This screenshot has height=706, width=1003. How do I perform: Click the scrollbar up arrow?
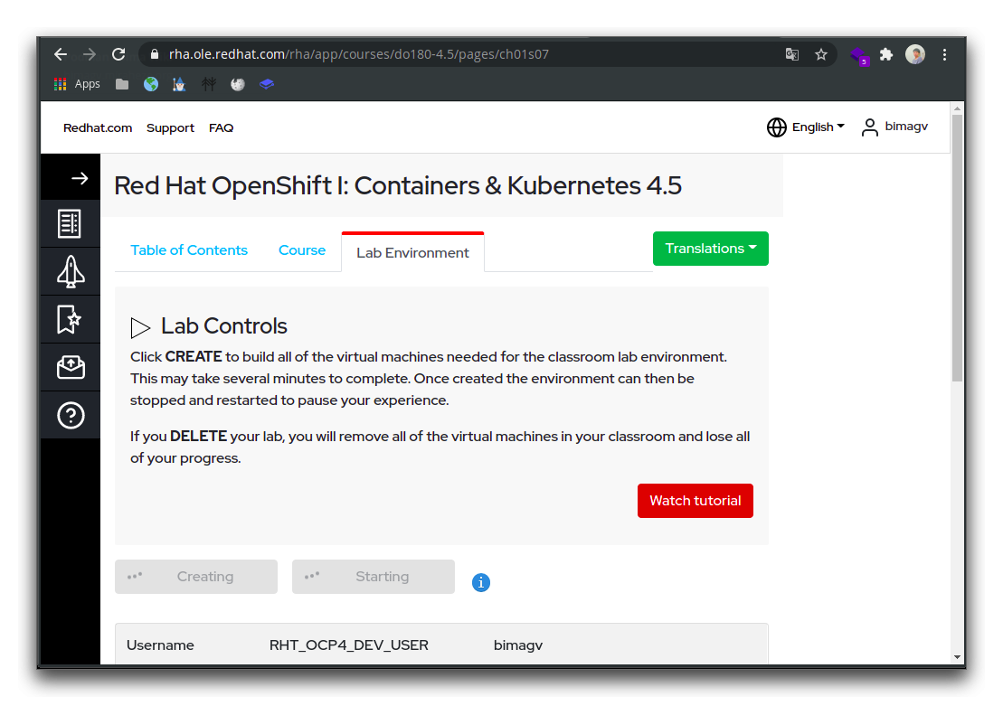click(x=957, y=108)
